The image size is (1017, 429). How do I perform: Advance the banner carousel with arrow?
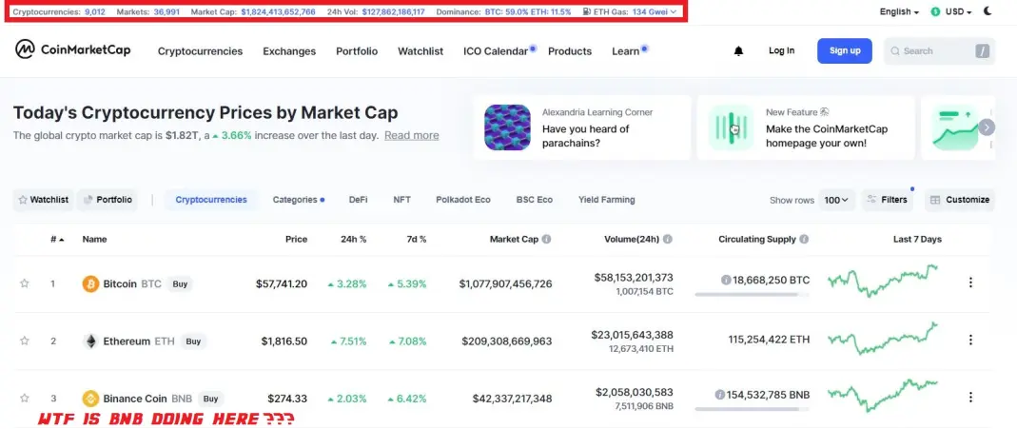pyautogui.click(x=987, y=127)
